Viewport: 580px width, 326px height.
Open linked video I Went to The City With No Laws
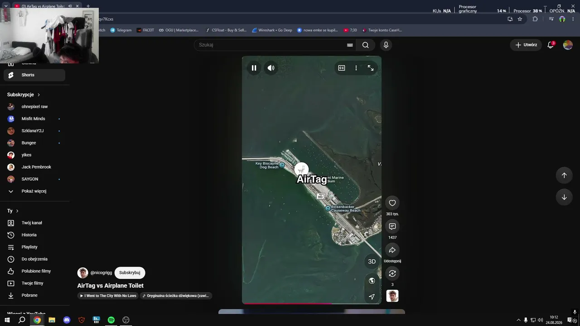(x=108, y=296)
